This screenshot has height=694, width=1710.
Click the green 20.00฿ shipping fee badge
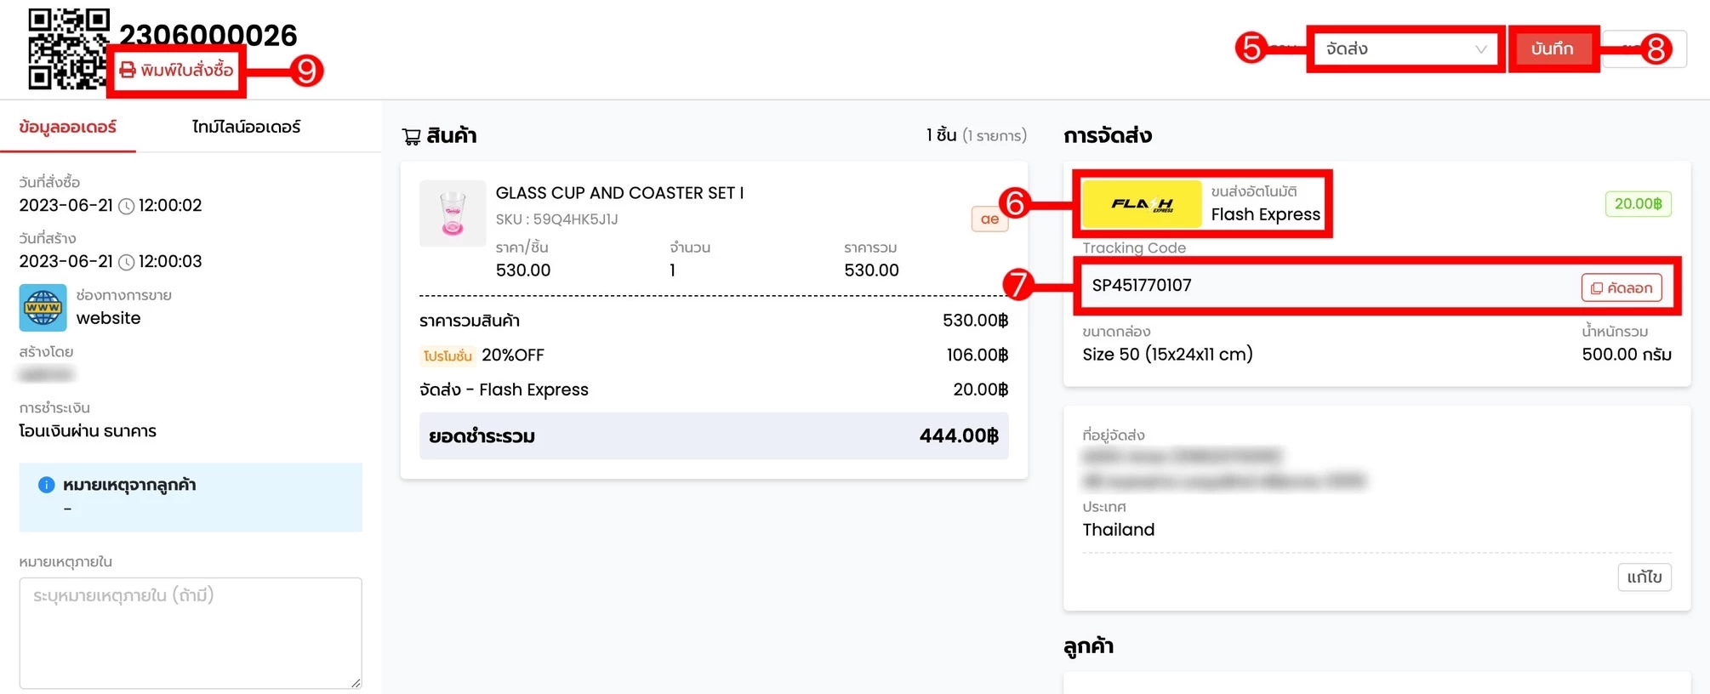1638,204
